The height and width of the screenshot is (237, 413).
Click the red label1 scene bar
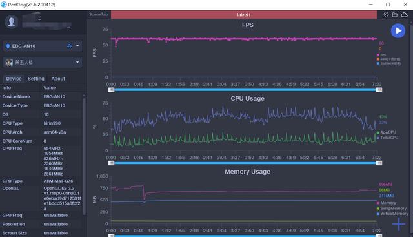[244, 15]
